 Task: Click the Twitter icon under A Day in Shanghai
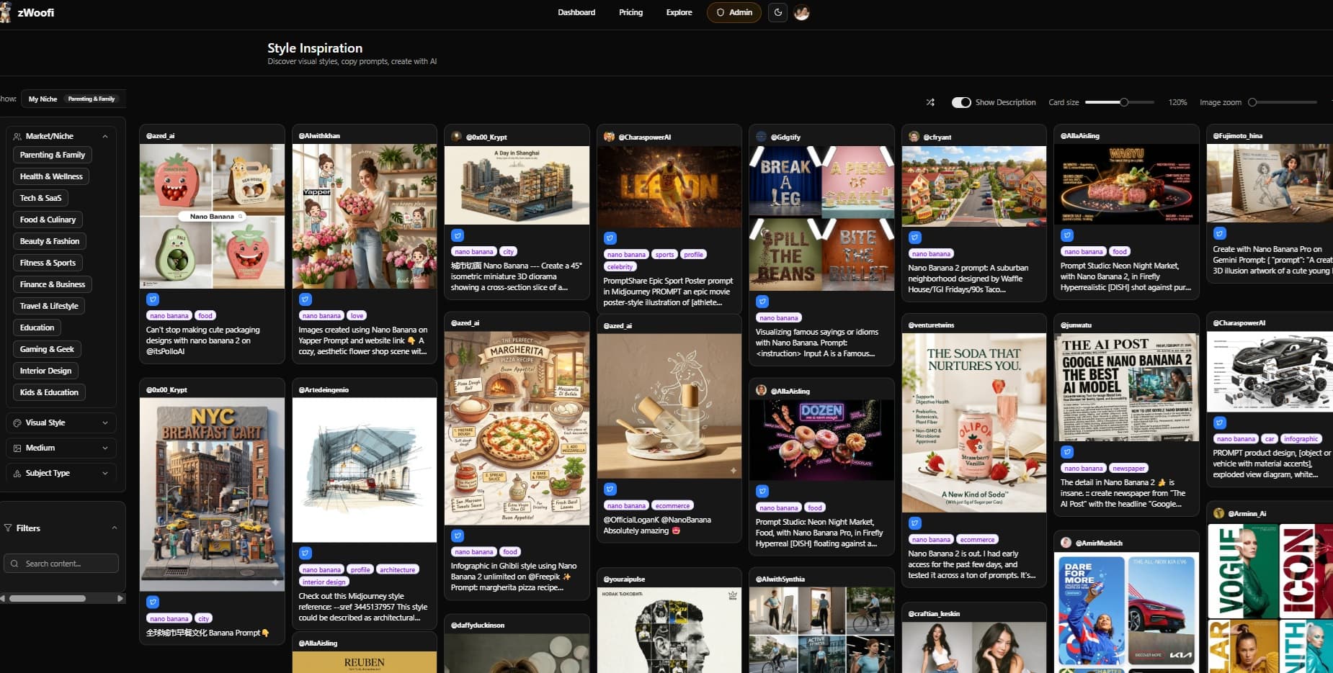(458, 235)
